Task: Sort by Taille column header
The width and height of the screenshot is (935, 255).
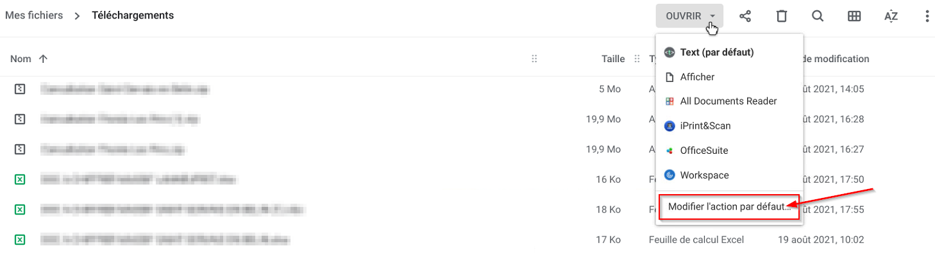Action: (613, 59)
